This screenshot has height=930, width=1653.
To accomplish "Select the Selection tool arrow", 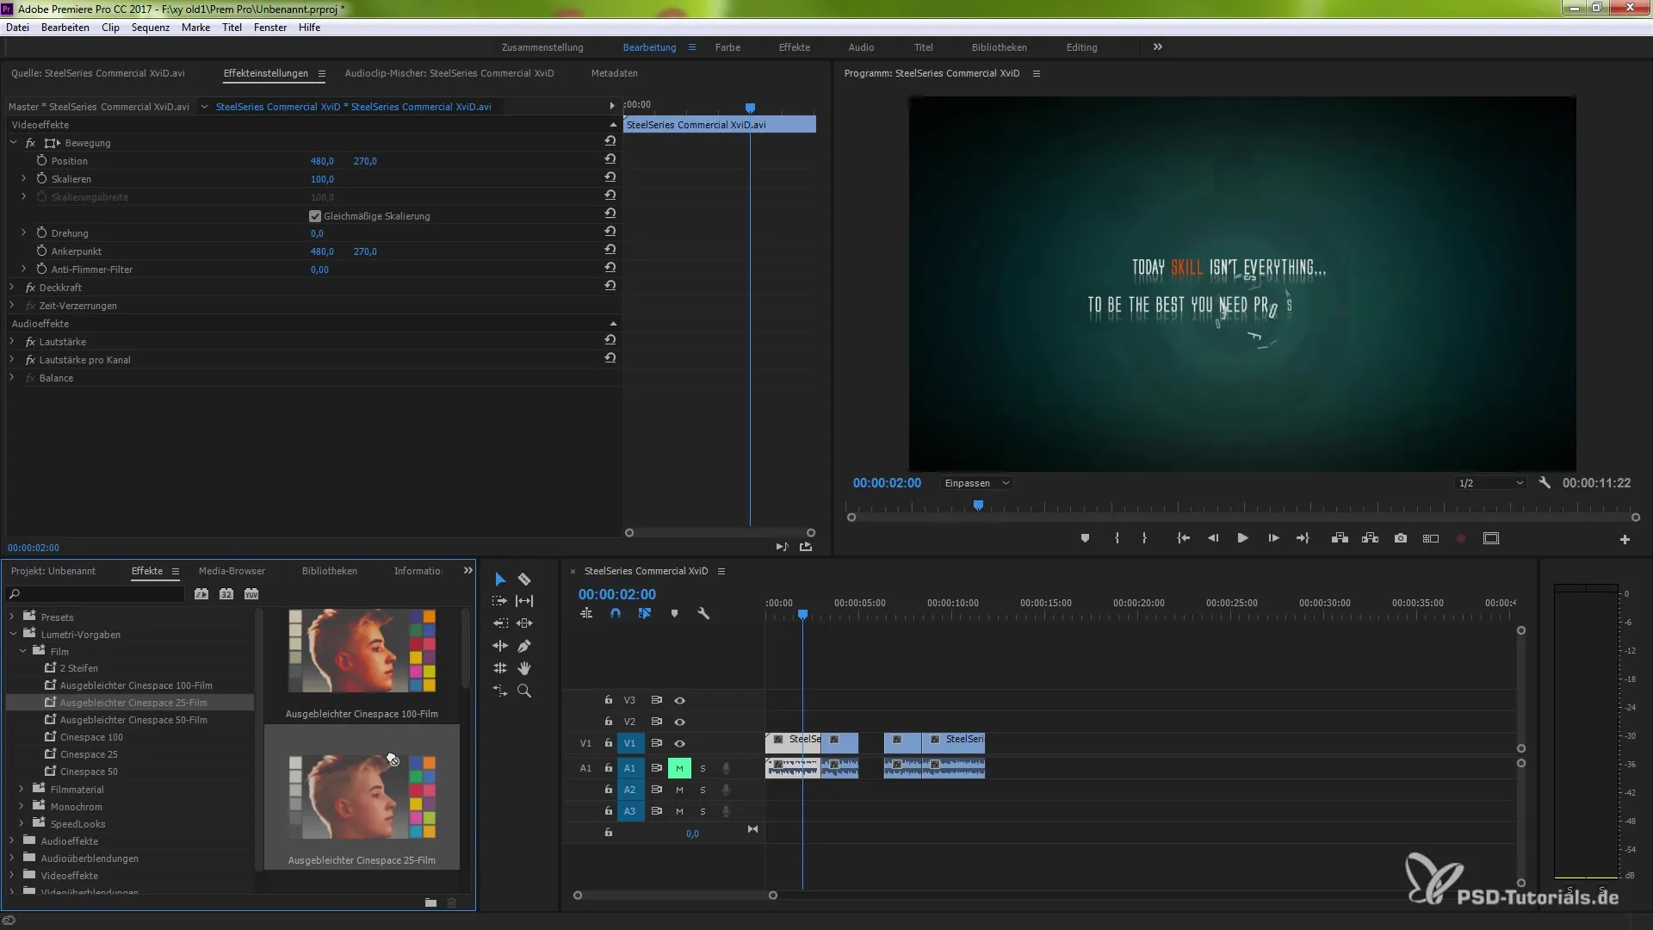I will [x=500, y=580].
